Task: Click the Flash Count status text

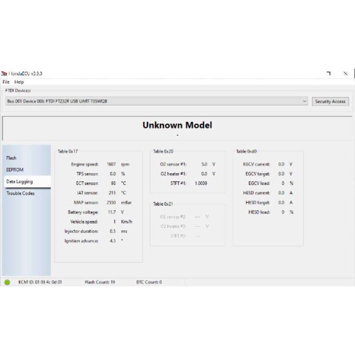Action: click(x=100, y=282)
